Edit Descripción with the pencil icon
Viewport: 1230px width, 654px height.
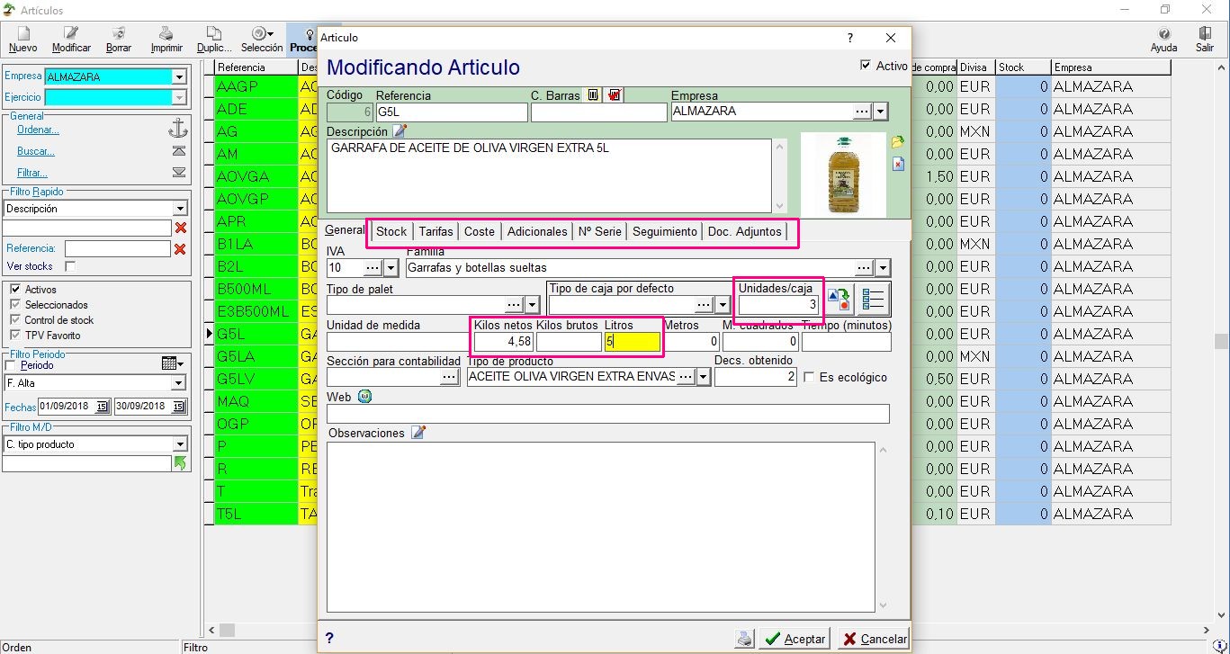click(x=400, y=131)
